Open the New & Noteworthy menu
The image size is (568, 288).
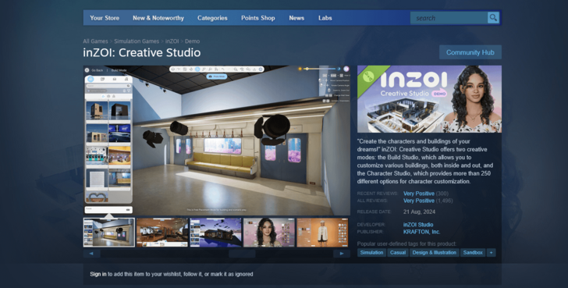158,18
